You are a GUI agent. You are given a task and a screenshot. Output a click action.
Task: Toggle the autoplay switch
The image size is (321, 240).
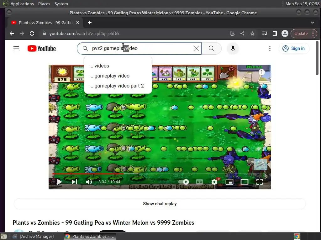(184, 182)
